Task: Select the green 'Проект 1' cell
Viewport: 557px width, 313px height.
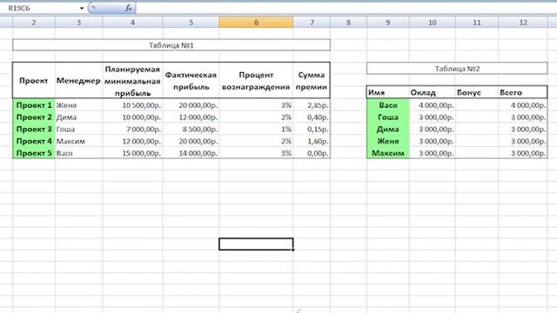Action: (34, 105)
